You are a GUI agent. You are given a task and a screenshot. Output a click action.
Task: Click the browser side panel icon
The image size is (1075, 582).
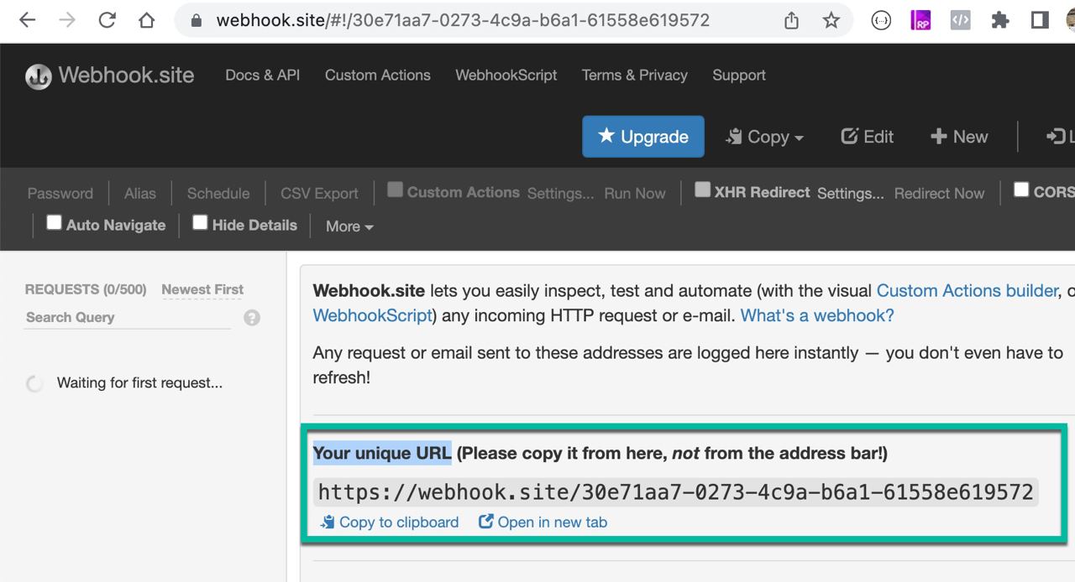(1040, 20)
